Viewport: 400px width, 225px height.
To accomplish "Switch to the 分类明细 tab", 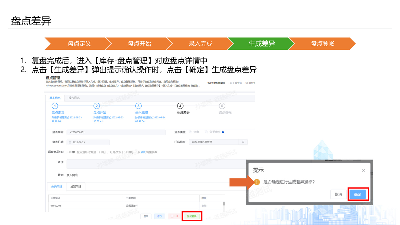I will pyautogui.click(x=57, y=186).
